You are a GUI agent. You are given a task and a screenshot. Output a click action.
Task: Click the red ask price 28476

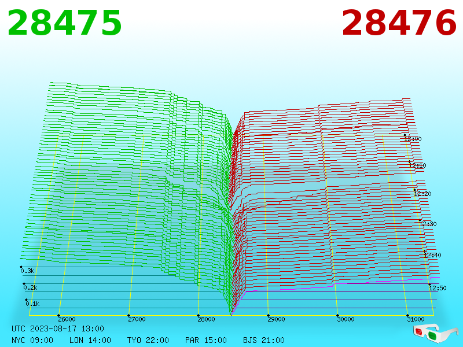pyautogui.click(x=399, y=23)
